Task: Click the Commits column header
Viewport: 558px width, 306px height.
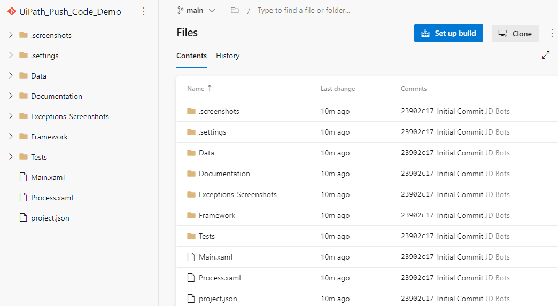Action: click(x=414, y=89)
